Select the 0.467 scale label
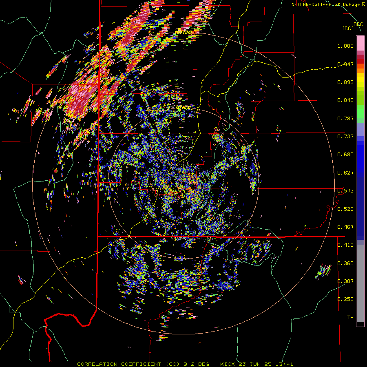Viewport: 367px width, 367px height. 345,227
